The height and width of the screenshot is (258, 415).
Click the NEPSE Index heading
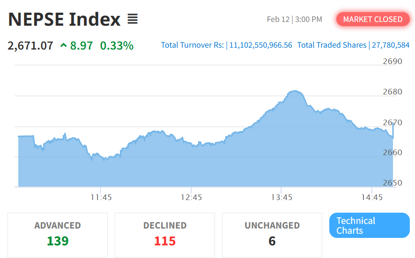pos(64,19)
